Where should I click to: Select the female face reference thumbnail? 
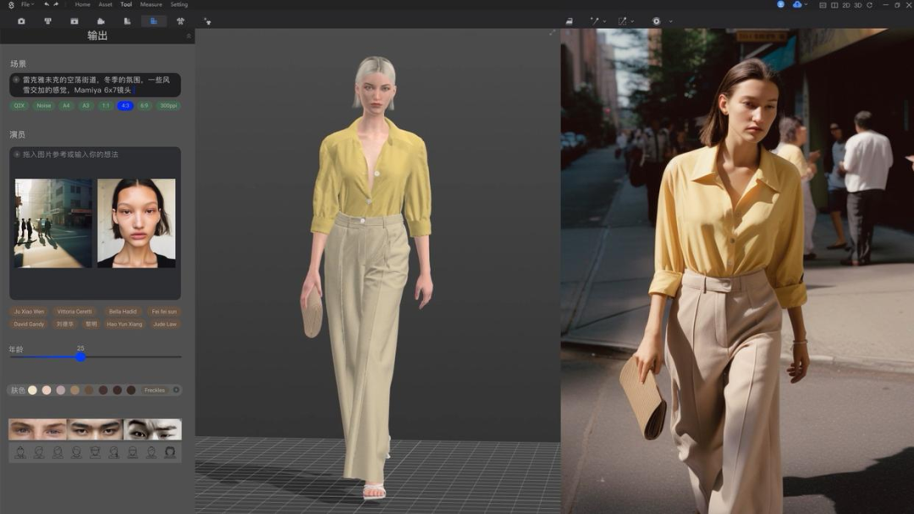tap(136, 223)
